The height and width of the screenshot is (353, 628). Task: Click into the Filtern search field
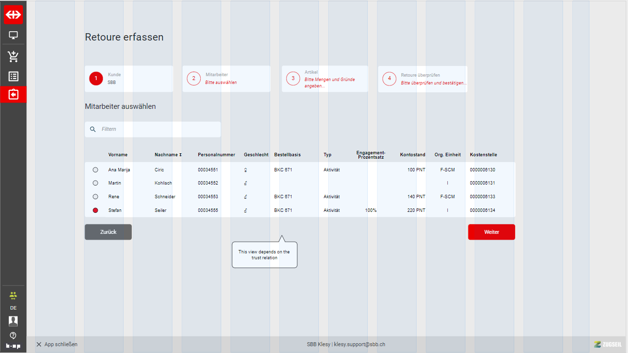point(156,129)
